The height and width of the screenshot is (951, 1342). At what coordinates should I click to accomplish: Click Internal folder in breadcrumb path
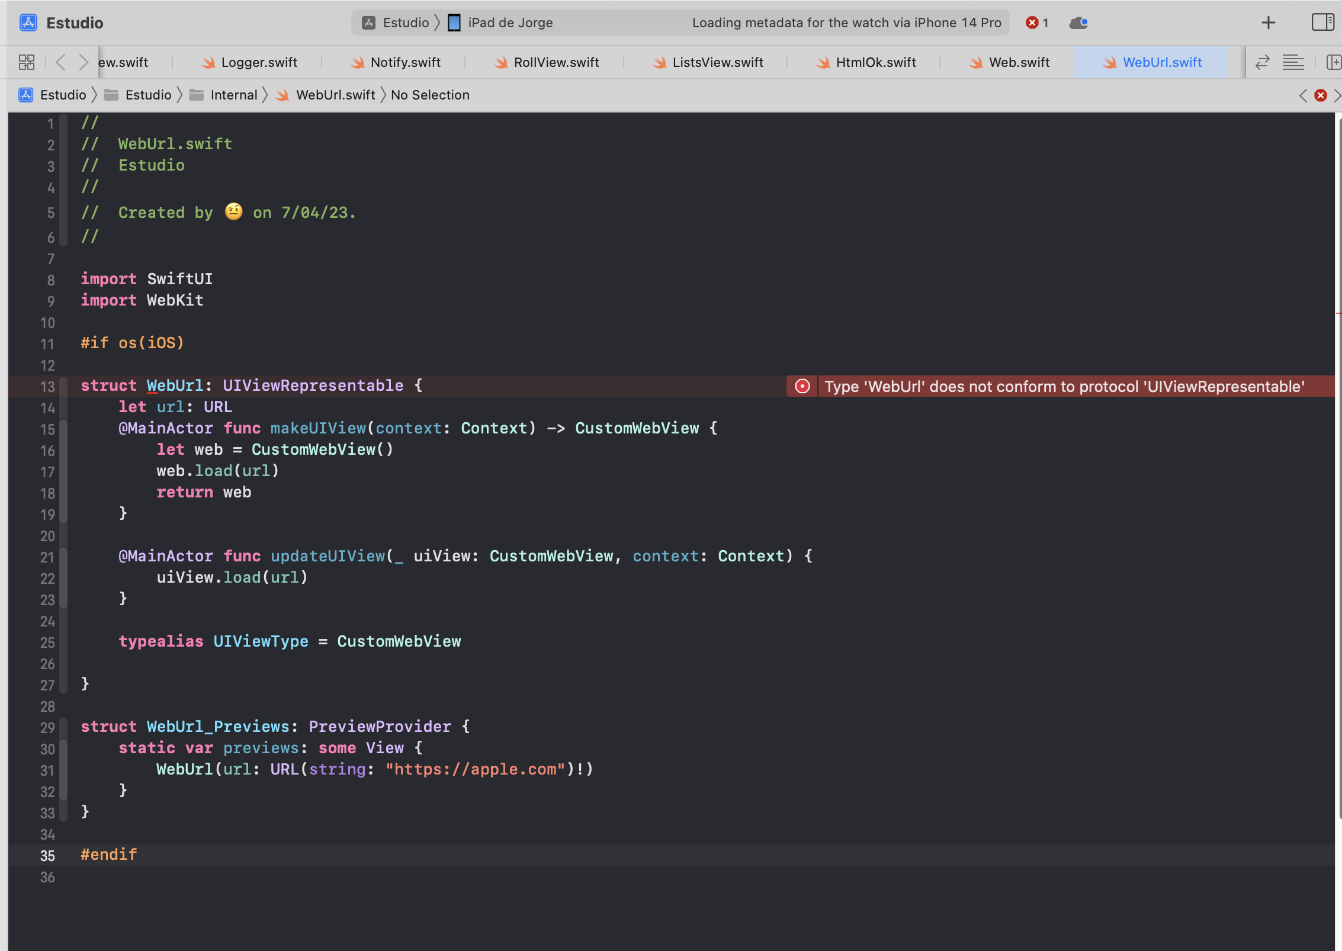click(x=233, y=95)
